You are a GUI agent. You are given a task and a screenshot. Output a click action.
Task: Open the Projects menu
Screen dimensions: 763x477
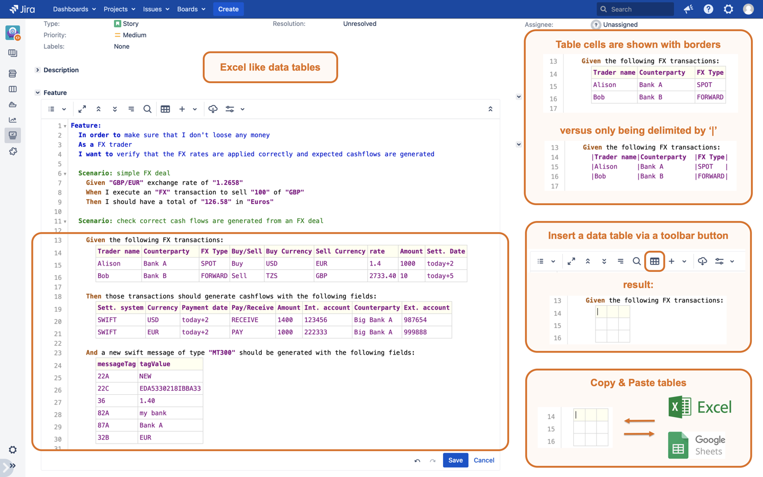(119, 9)
